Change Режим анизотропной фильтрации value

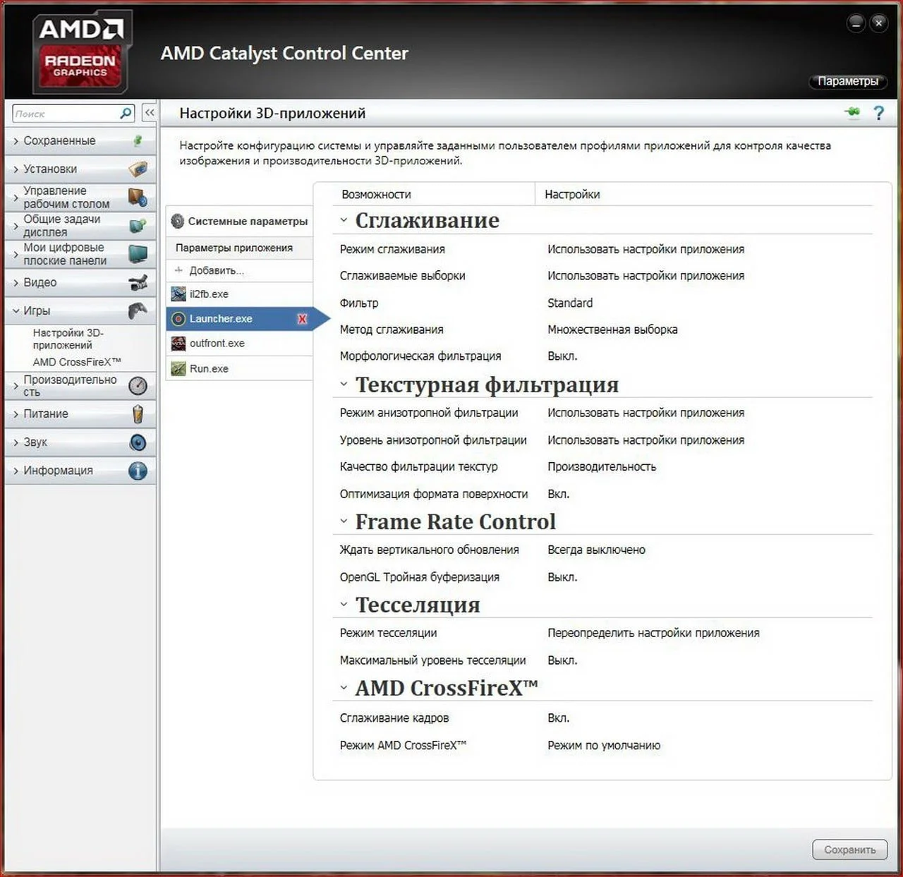point(646,413)
